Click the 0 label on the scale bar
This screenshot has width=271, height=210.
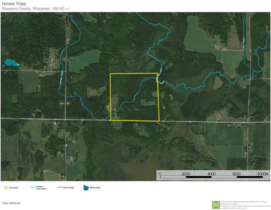[160, 174]
